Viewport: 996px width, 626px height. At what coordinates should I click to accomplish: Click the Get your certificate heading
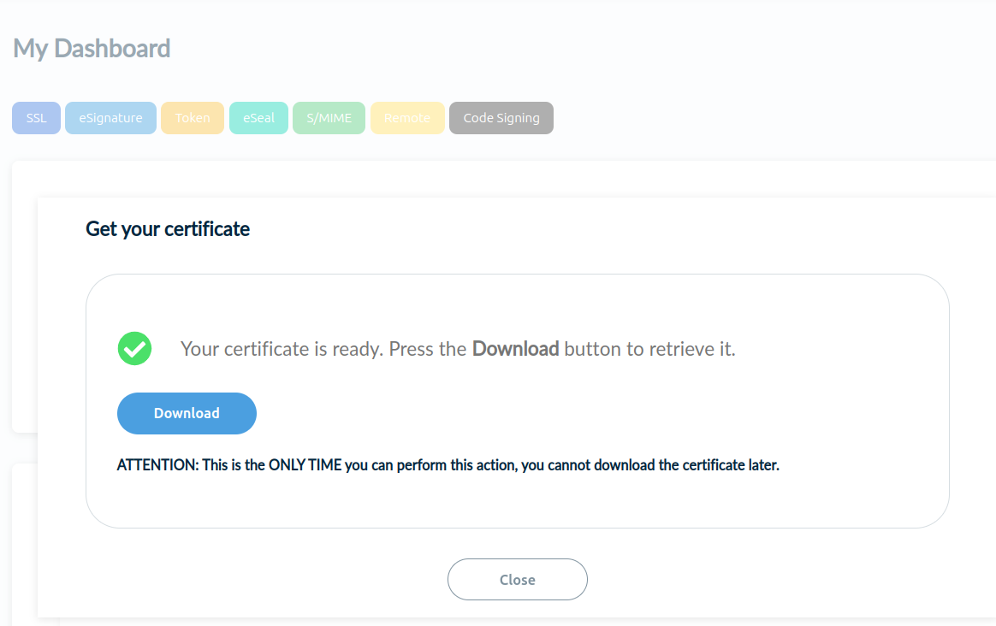tap(168, 229)
